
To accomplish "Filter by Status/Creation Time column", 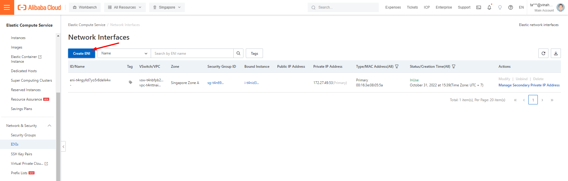I will coord(453,67).
